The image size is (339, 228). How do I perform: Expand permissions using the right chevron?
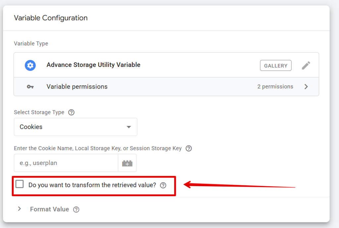306,86
